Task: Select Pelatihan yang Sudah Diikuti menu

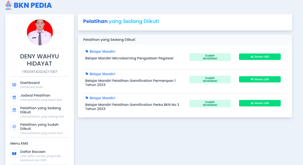Action: click(39, 127)
